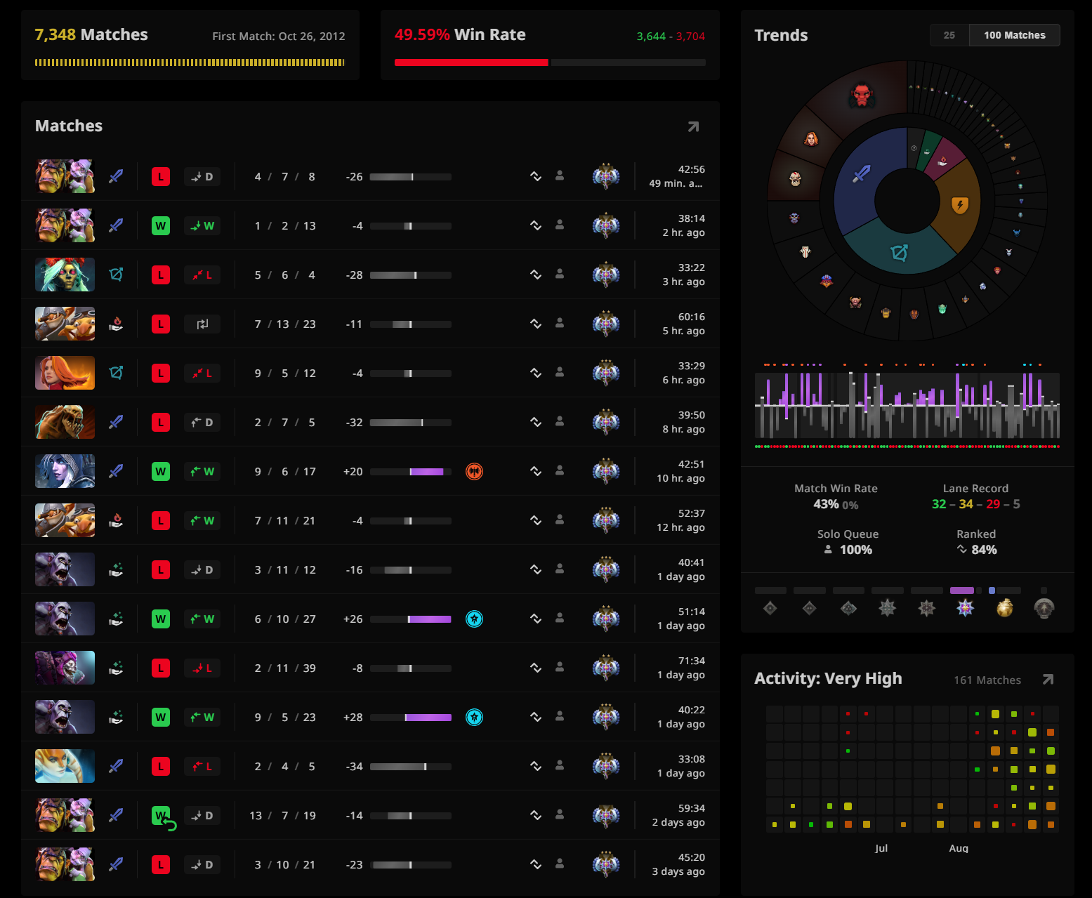This screenshot has width=1092, height=898.
Task: Click the red-haired hero icon in Trends wheel
Action: click(x=811, y=138)
